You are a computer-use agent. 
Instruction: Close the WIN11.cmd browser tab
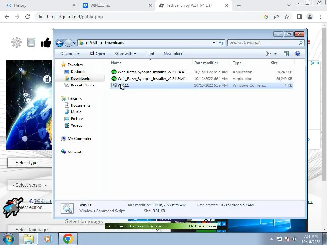[x=150, y=5]
